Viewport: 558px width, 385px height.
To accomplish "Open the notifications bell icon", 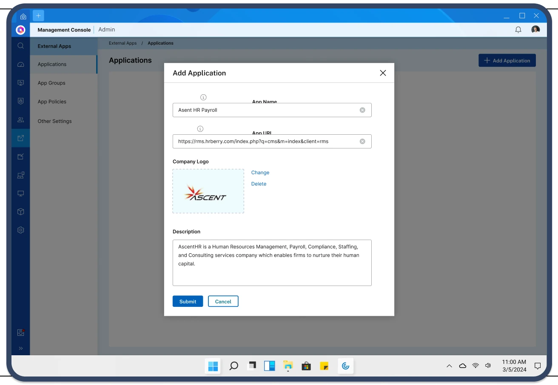I will 518,30.
